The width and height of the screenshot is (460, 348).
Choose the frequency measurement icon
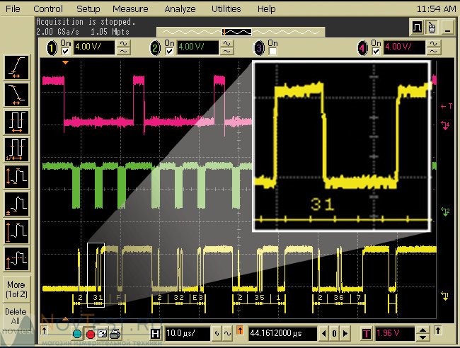pyautogui.click(x=17, y=149)
